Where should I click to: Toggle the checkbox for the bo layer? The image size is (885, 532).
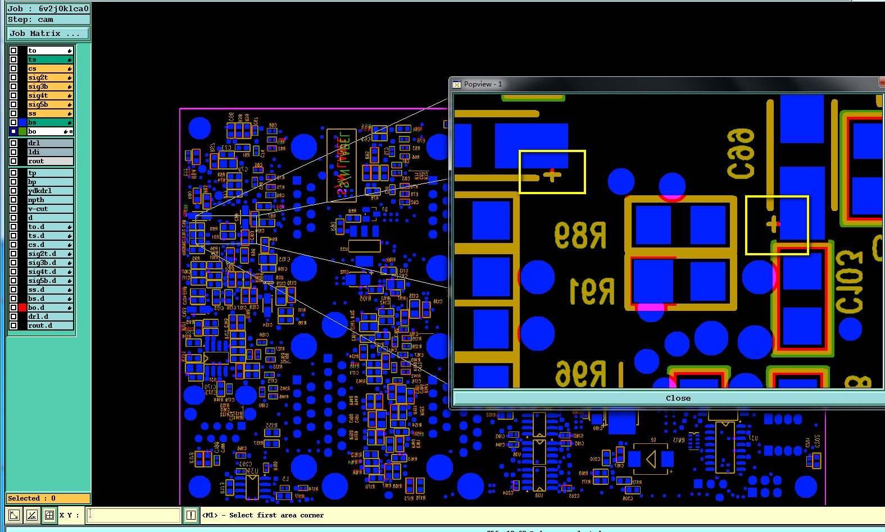click(13, 131)
